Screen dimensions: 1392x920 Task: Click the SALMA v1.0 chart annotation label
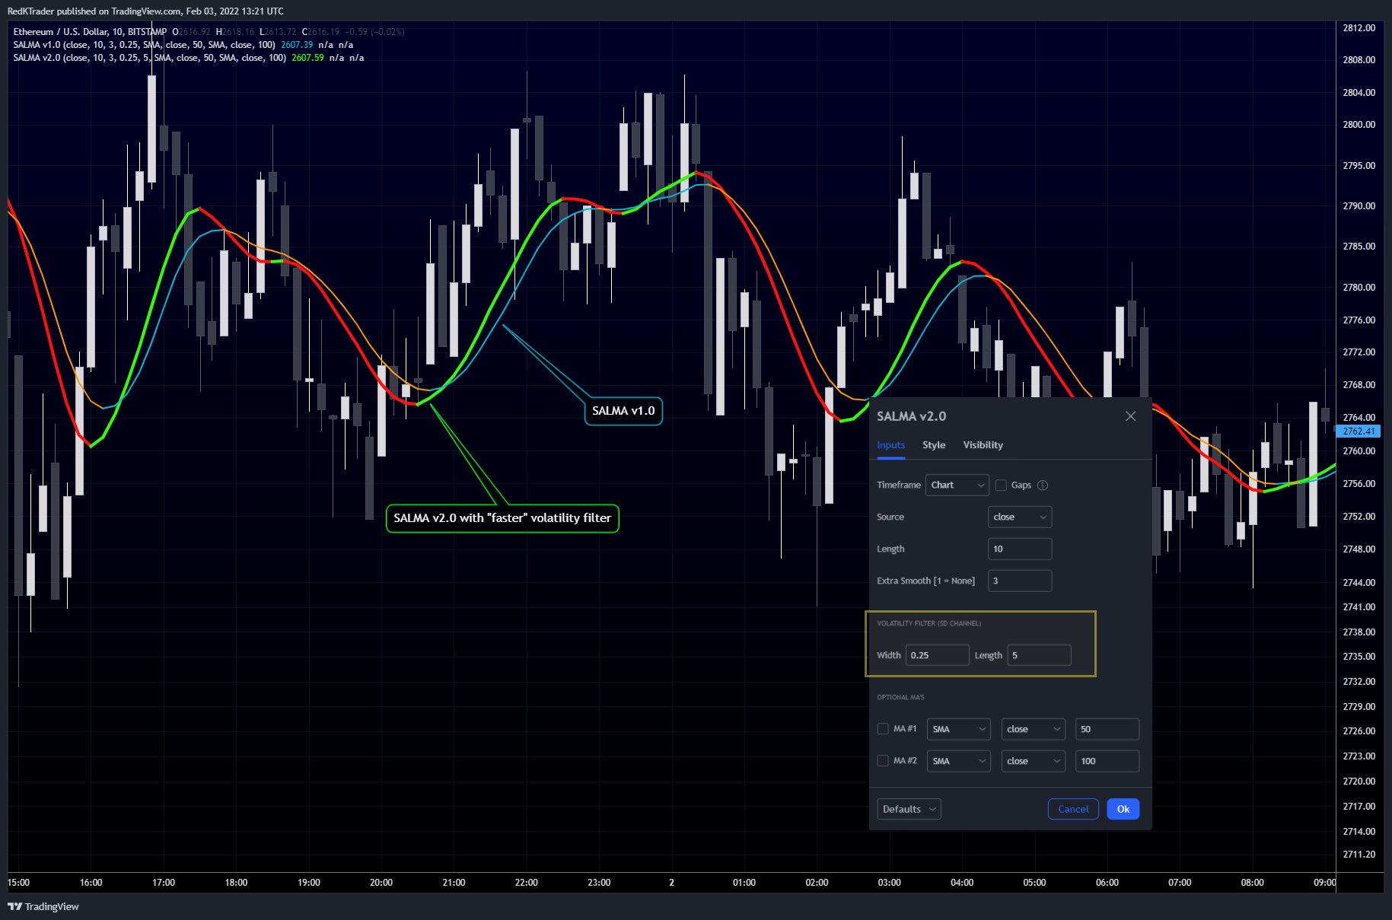tap(623, 411)
